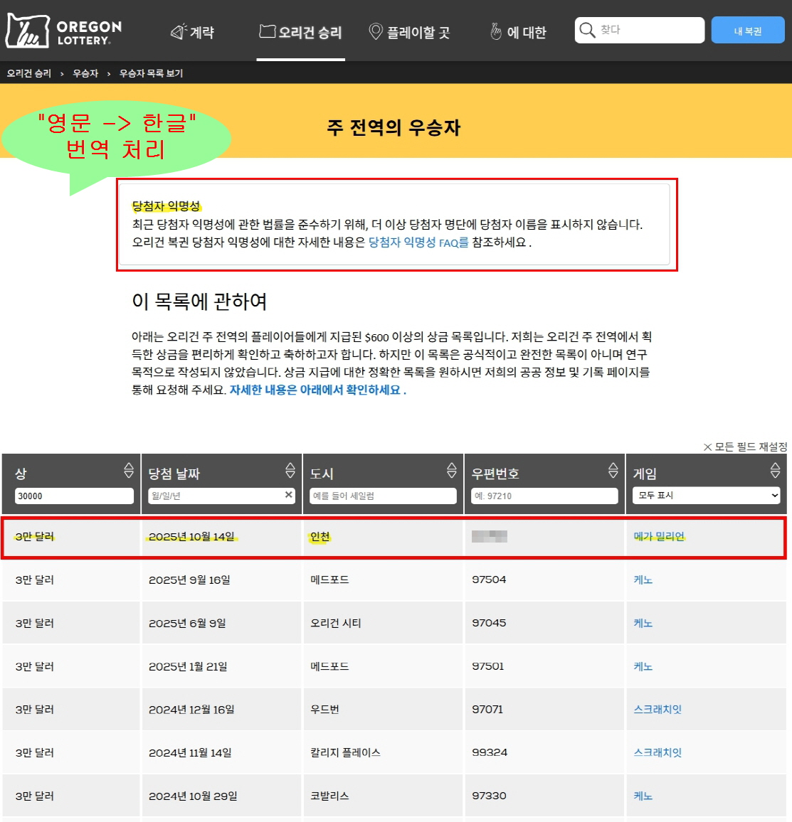Reset all fields with 모든 필드 재설정
Image resolution: width=792 pixels, height=822 pixels.
[x=745, y=447]
